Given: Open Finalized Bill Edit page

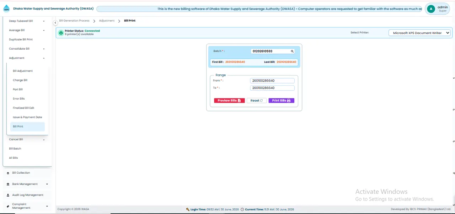Looking at the screenshot, I should pyautogui.click(x=23, y=108).
